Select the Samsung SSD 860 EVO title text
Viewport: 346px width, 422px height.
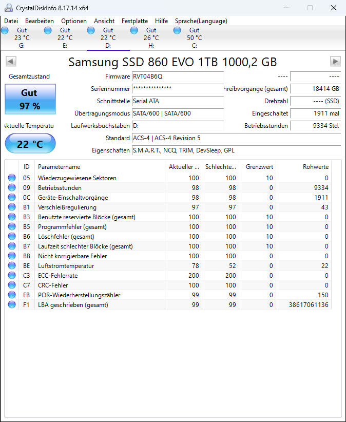point(172,62)
